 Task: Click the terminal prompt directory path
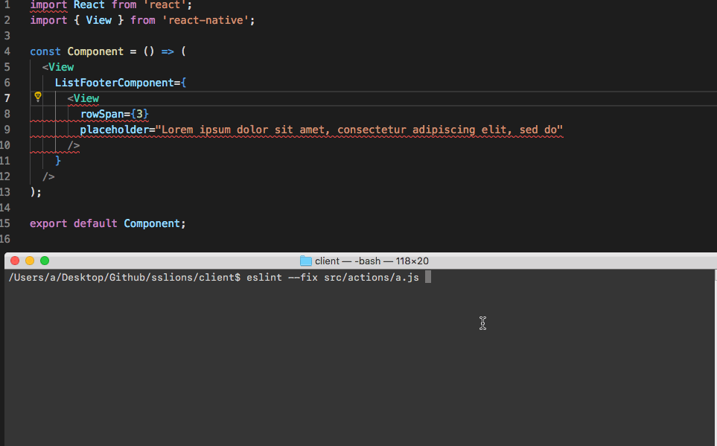(124, 277)
